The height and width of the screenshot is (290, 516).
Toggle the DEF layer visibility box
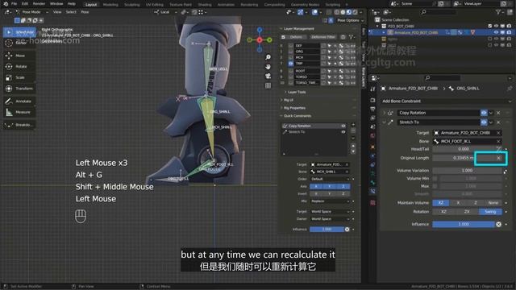coord(290,46)
